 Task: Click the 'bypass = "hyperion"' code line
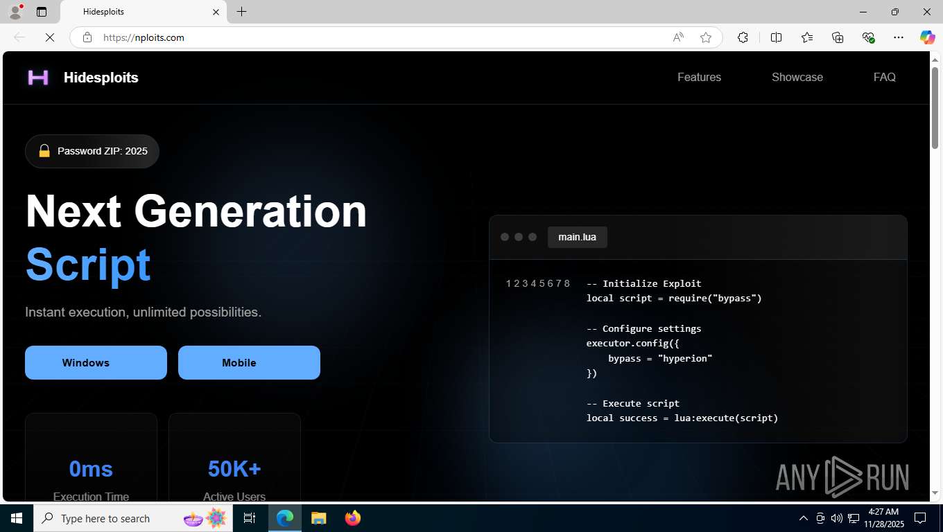coord(660,358)
